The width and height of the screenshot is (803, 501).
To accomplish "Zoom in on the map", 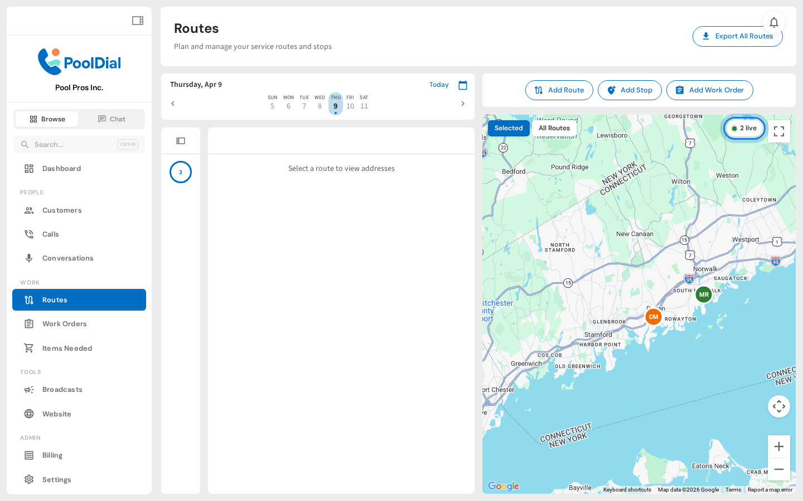I will [778, 446].
